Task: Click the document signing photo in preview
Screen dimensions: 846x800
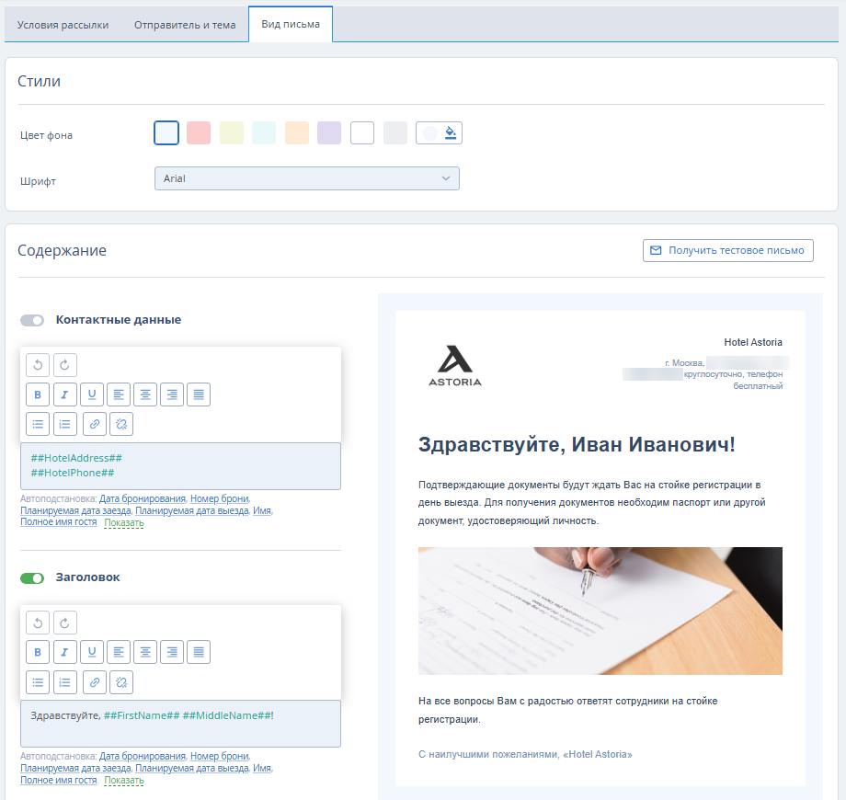Action: click(x=600, y=611)
